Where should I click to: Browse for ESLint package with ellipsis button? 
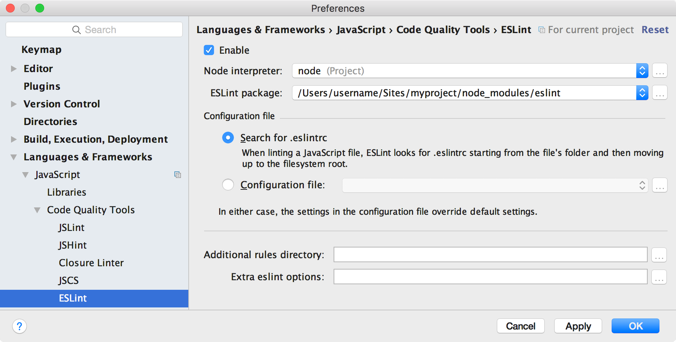pos(660,93)
